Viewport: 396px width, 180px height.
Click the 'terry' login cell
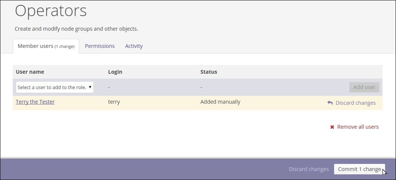pos(114,102)
